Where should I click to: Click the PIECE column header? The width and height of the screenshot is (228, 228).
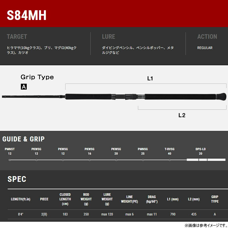[x=44, y=199]
